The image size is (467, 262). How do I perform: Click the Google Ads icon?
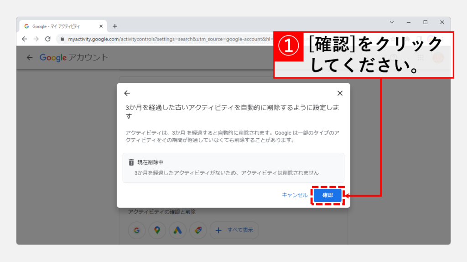pos(177,230)
